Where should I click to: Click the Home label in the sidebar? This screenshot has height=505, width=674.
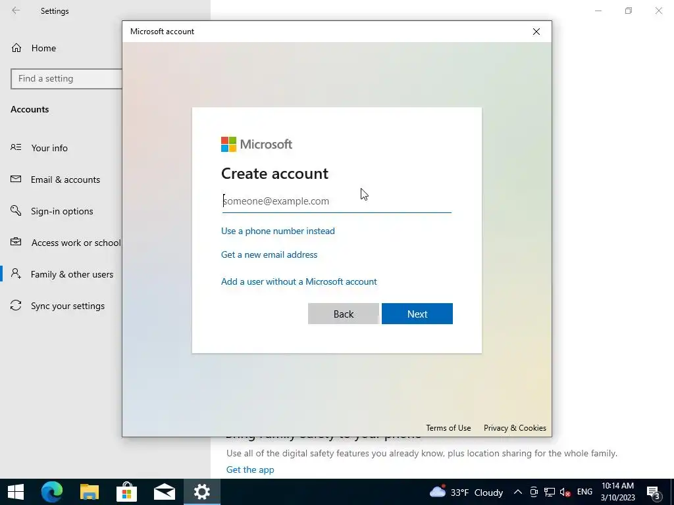(x=43, y=48)
